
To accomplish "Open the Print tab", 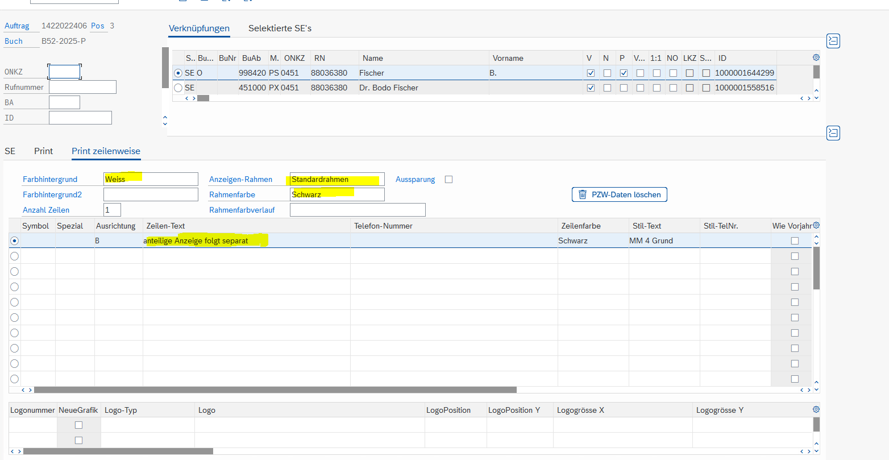I will coord(44,151).
